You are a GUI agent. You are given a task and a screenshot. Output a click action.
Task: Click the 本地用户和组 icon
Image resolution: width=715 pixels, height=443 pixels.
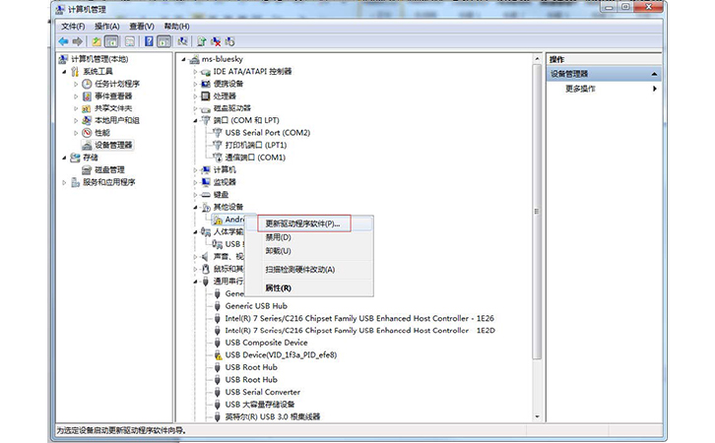tap(87, 121)
